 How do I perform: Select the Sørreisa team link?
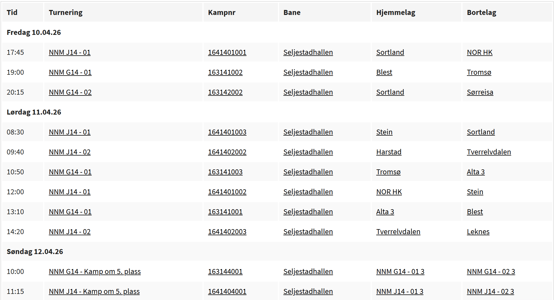point(480,92)
